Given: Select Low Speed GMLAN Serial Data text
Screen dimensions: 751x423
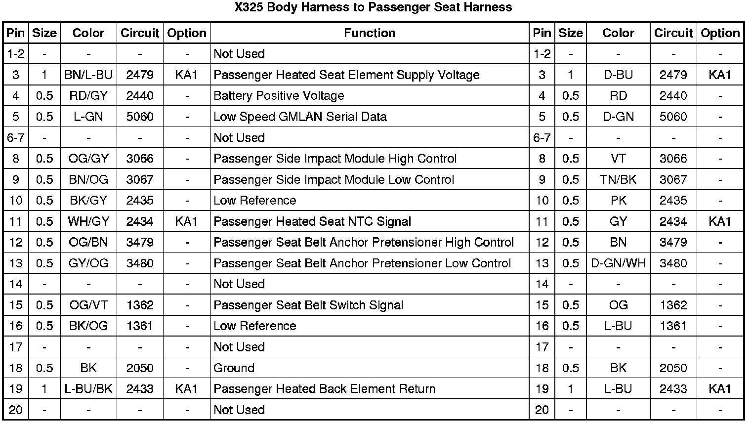Looking at the screenshot, I should (x=300, y=117).
